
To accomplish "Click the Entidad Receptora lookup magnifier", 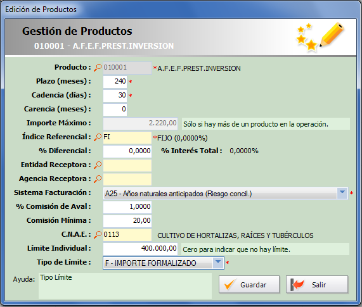I will click(x=98, y=165).
